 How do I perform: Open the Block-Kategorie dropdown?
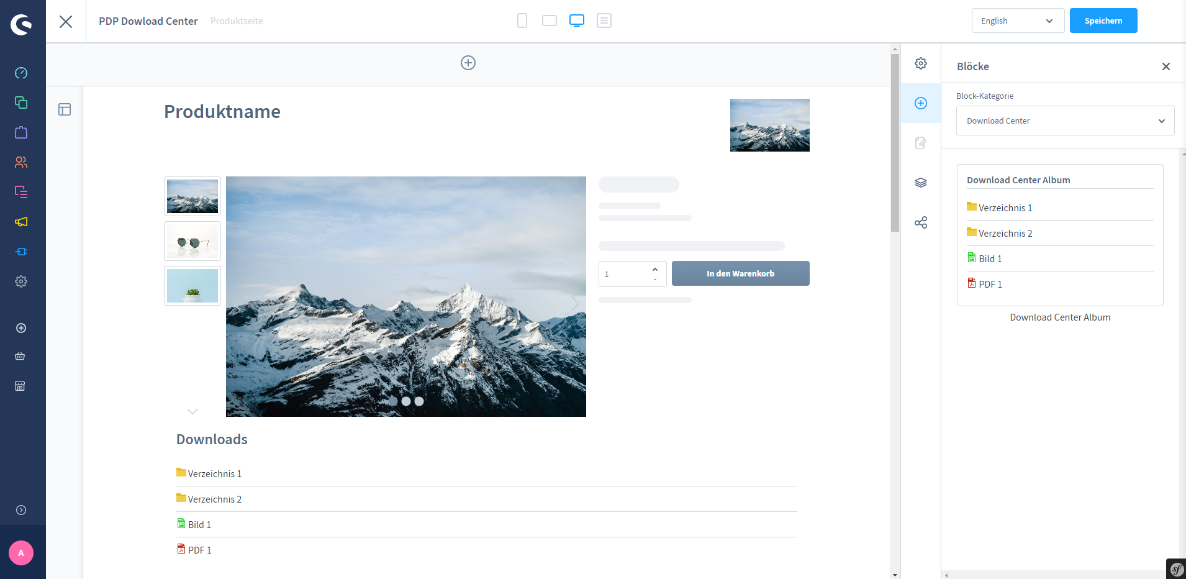(1065, 121)
